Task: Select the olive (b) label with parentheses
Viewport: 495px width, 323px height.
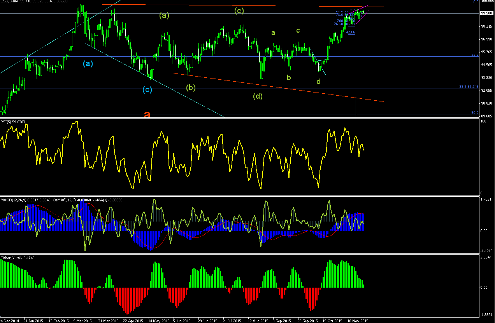Action: click(191, 87)
